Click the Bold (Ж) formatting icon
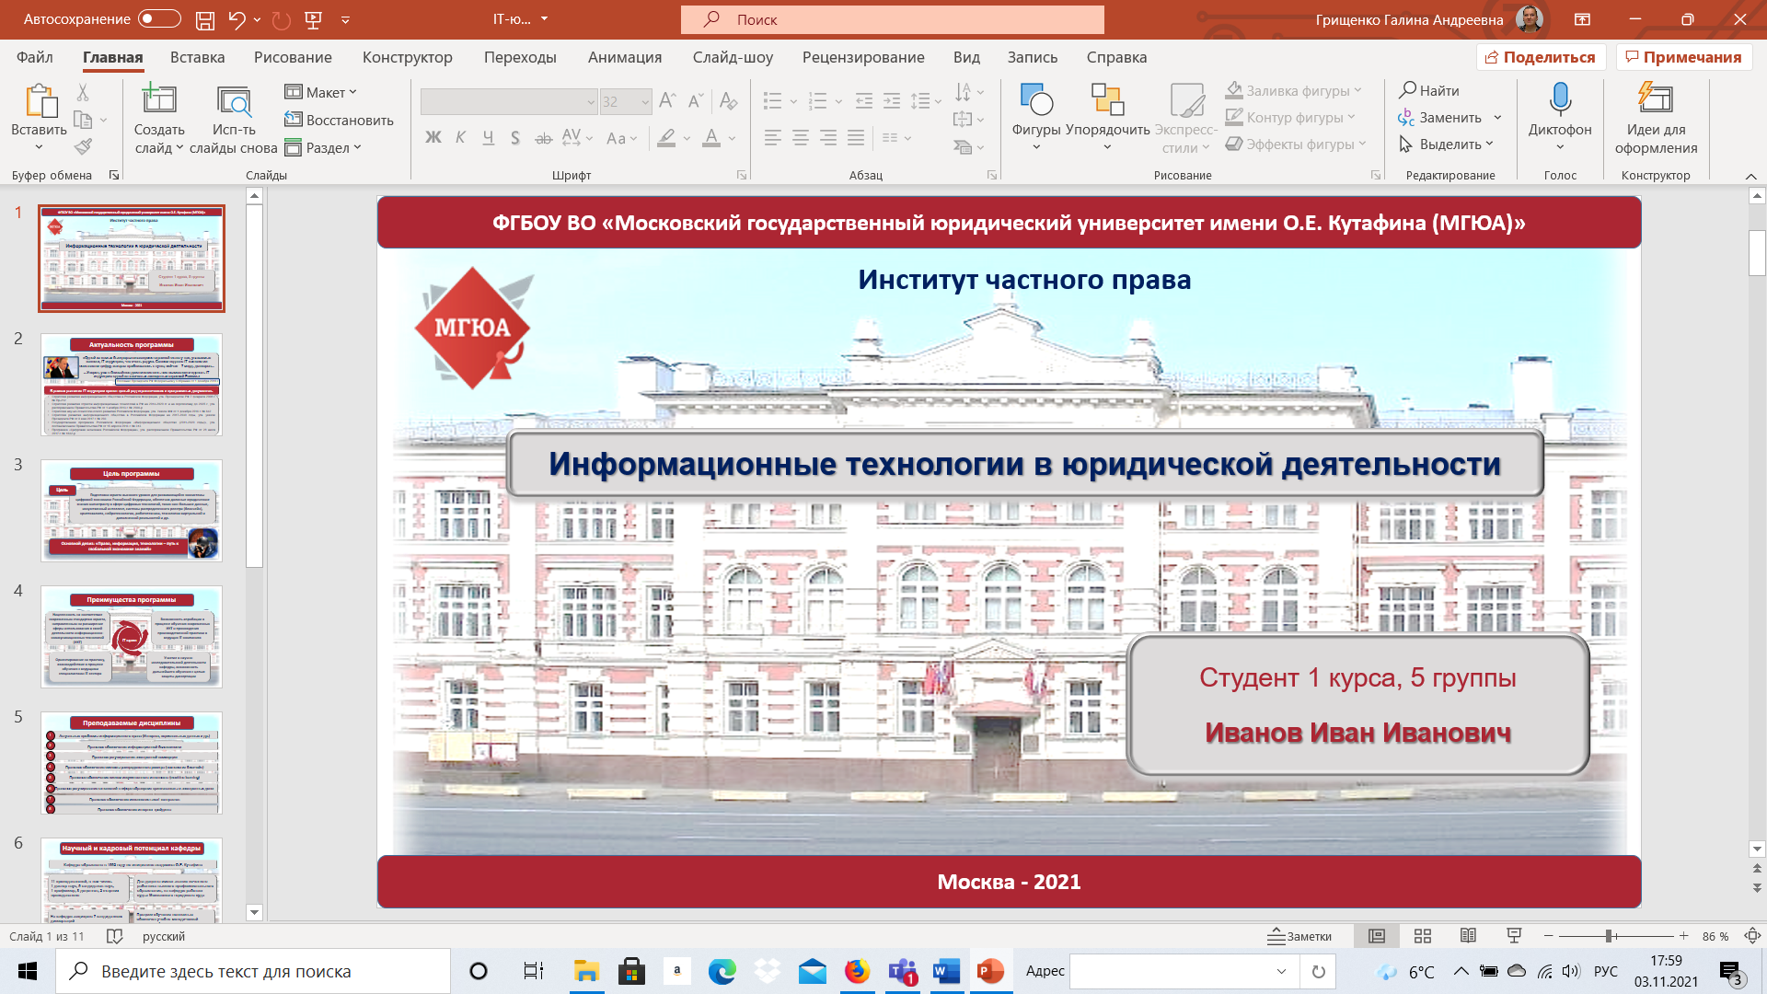 pos(433,138)
